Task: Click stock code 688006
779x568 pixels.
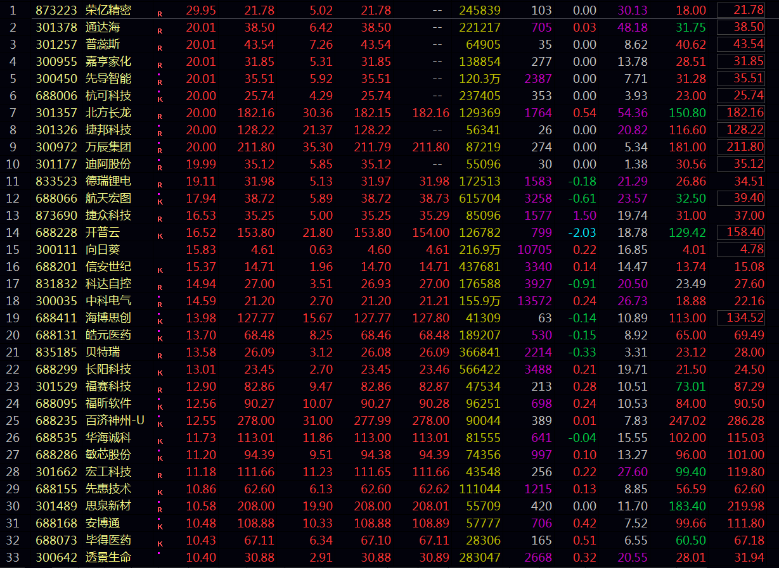Action: click(56, 96)
